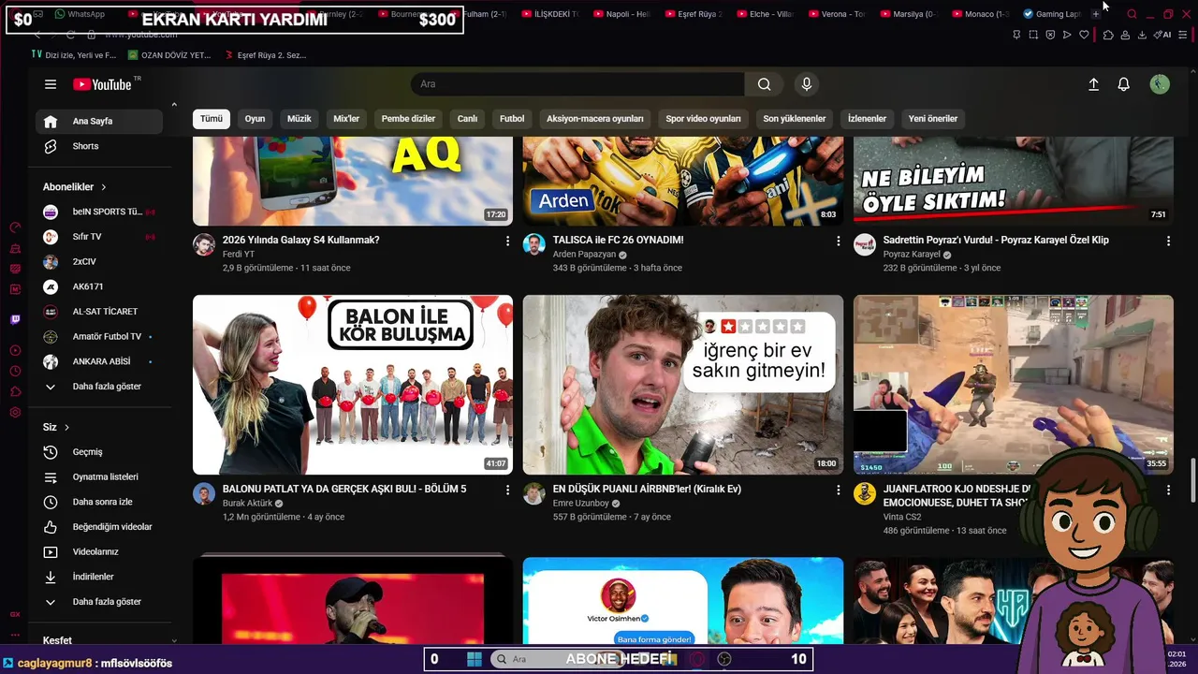
Task: Open beIN SPORTS subscription channel
Action: (99, 212)
